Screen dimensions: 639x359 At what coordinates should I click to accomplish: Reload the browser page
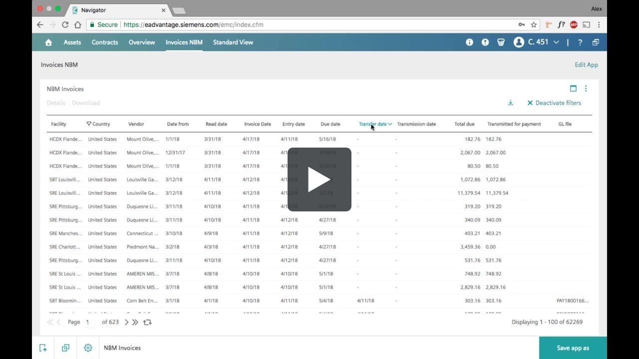tap(65, 24)
